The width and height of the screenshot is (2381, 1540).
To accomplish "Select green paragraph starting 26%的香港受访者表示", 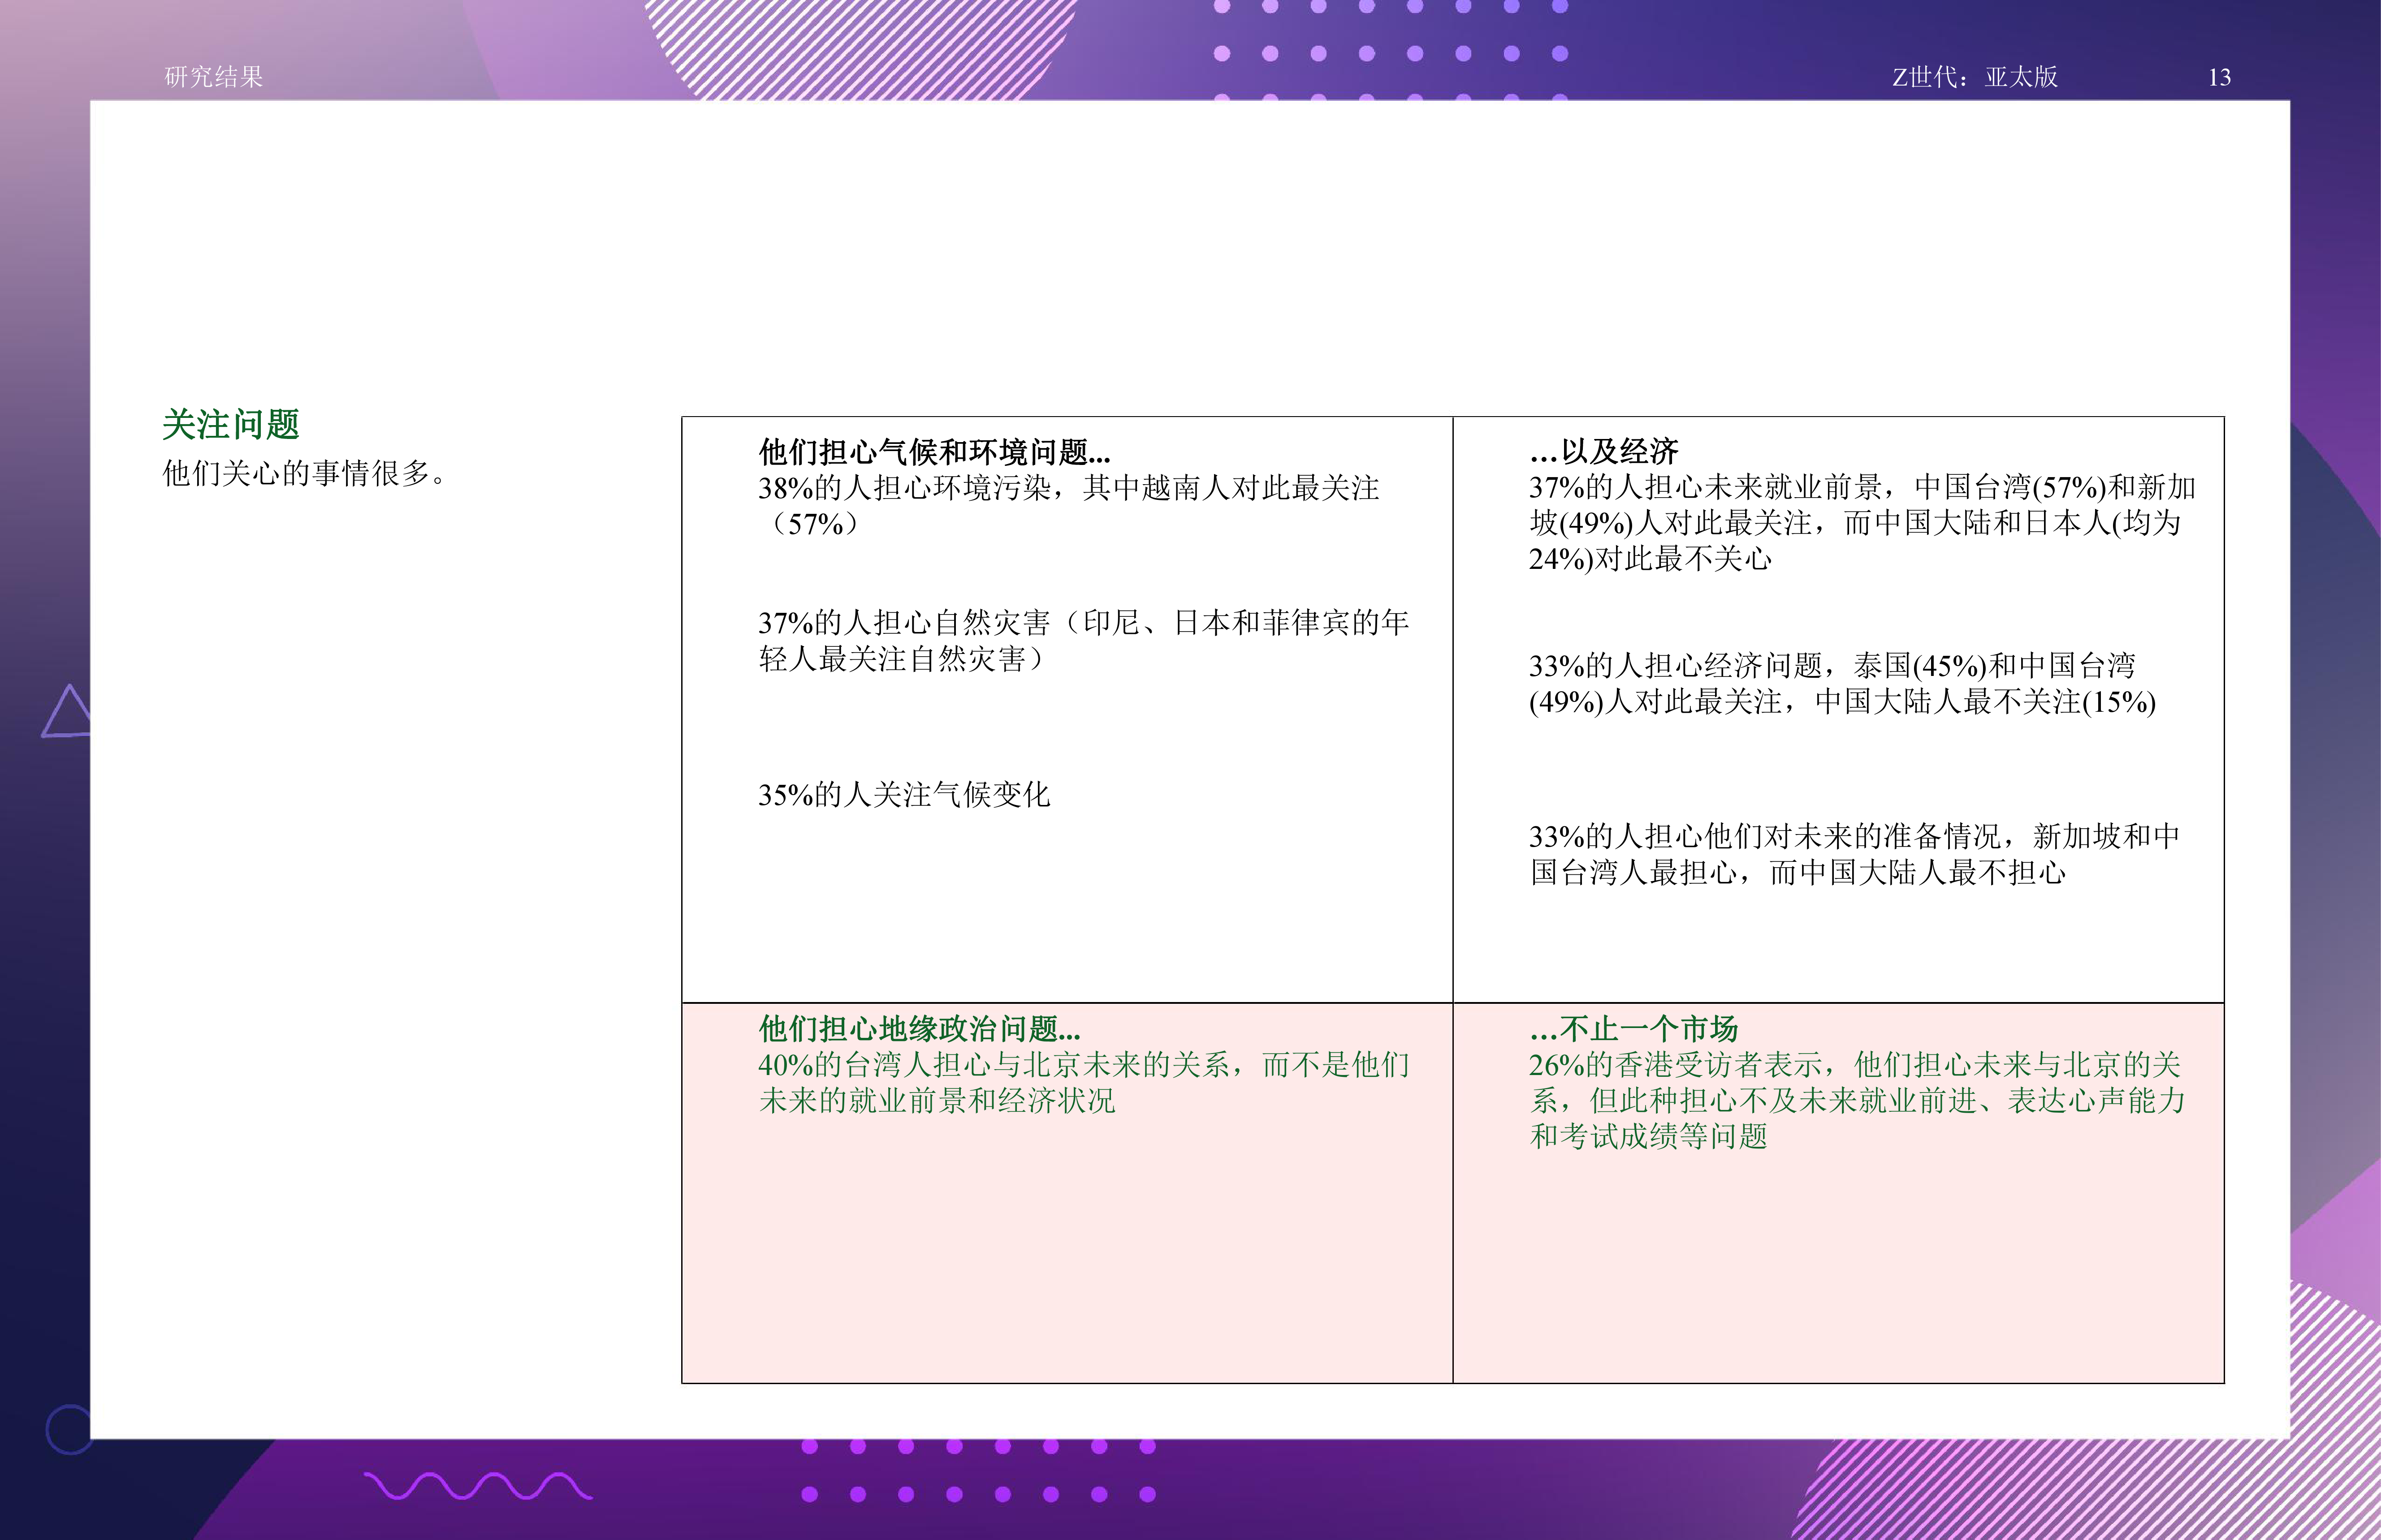I will [x=1856, y=1100].
